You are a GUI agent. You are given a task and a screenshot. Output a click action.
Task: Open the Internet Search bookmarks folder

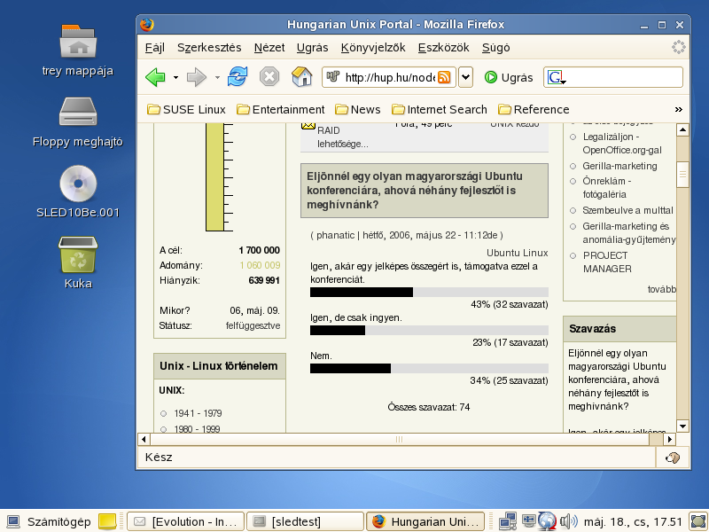point(439,109)
